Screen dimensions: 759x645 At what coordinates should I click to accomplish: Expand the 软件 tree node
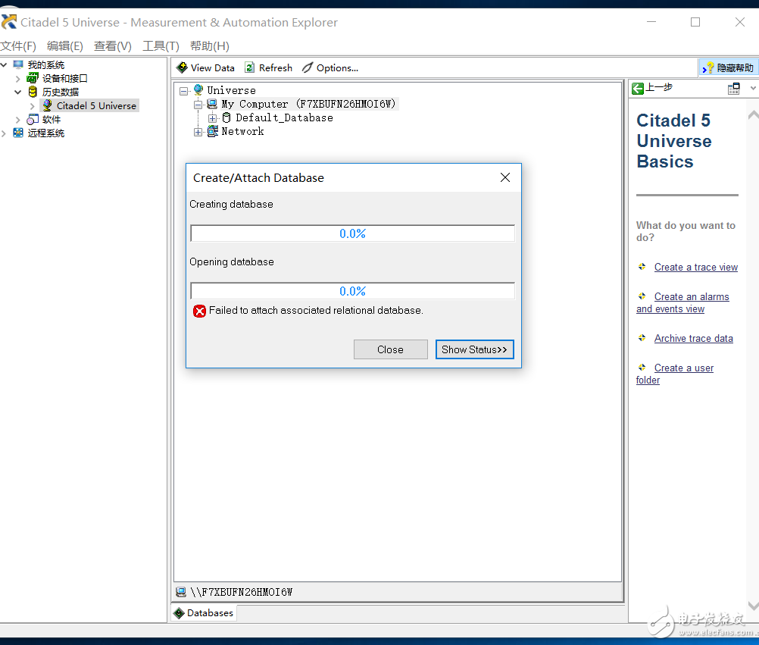(18, 120)
